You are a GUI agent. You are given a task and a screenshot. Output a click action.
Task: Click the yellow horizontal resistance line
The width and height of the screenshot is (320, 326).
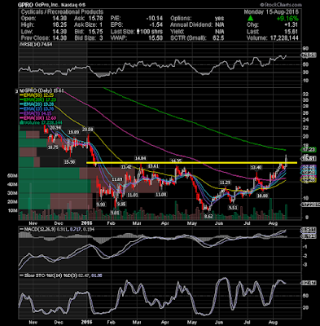[x=191, y=163]
